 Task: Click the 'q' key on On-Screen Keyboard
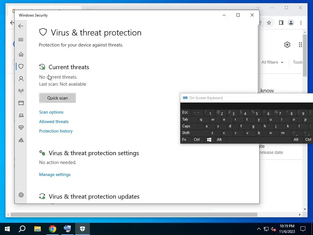click(204, 120)
